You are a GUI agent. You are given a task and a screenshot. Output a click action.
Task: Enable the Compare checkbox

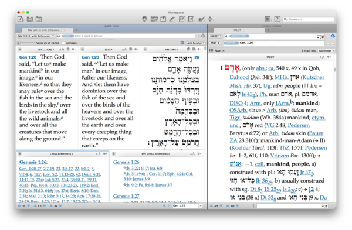click(63, 43)
